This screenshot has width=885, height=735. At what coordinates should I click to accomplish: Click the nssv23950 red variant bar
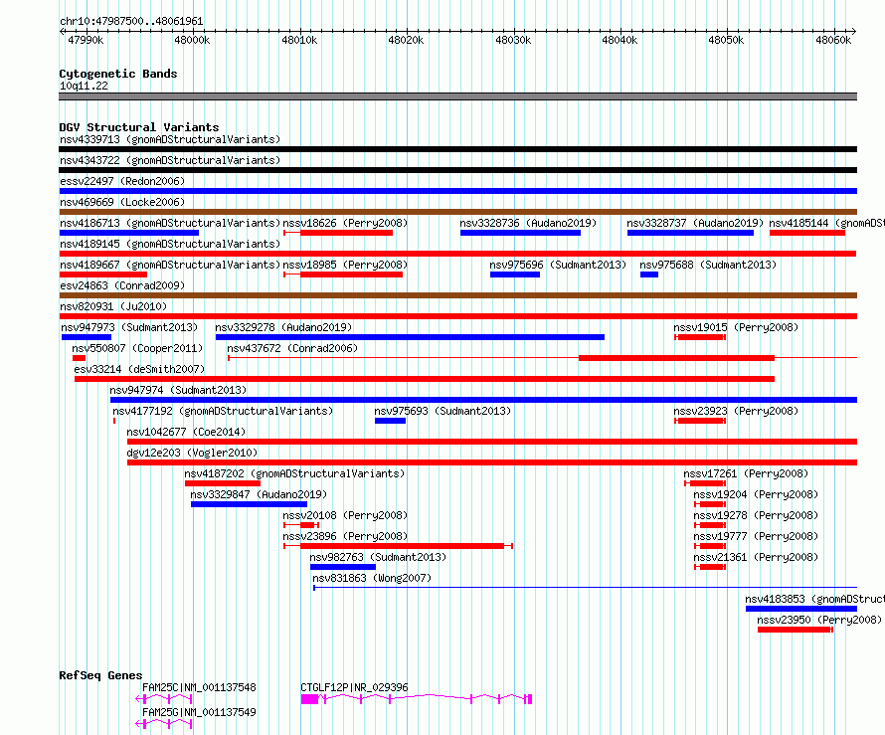[x=795, y=630]
